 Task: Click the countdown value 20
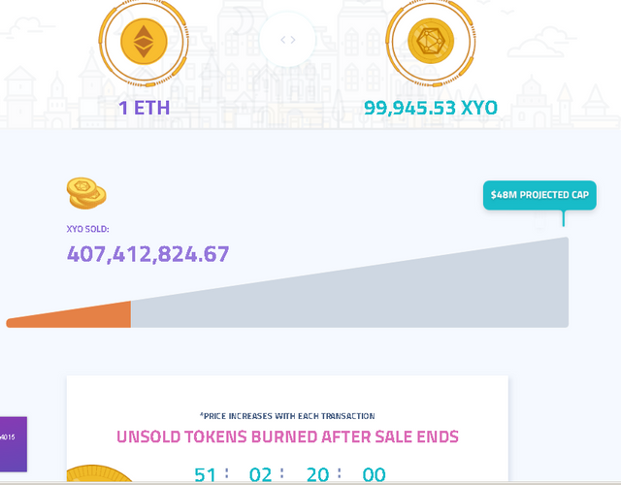click(x=317, y=475)
